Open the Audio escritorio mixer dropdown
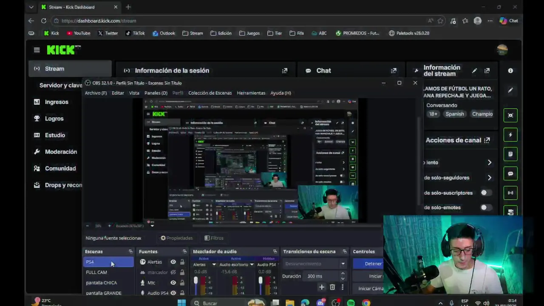The height and width of the screenshot is (306, 544). click(x=252, y=264)
